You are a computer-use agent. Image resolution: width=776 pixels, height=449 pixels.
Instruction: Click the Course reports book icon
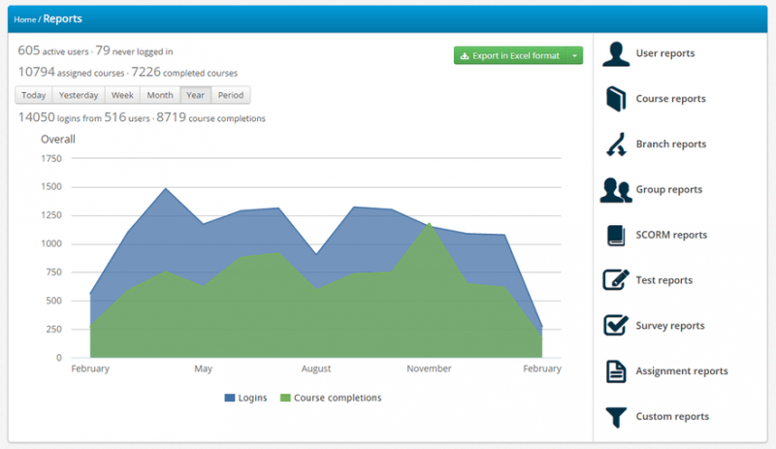(616, 99)
